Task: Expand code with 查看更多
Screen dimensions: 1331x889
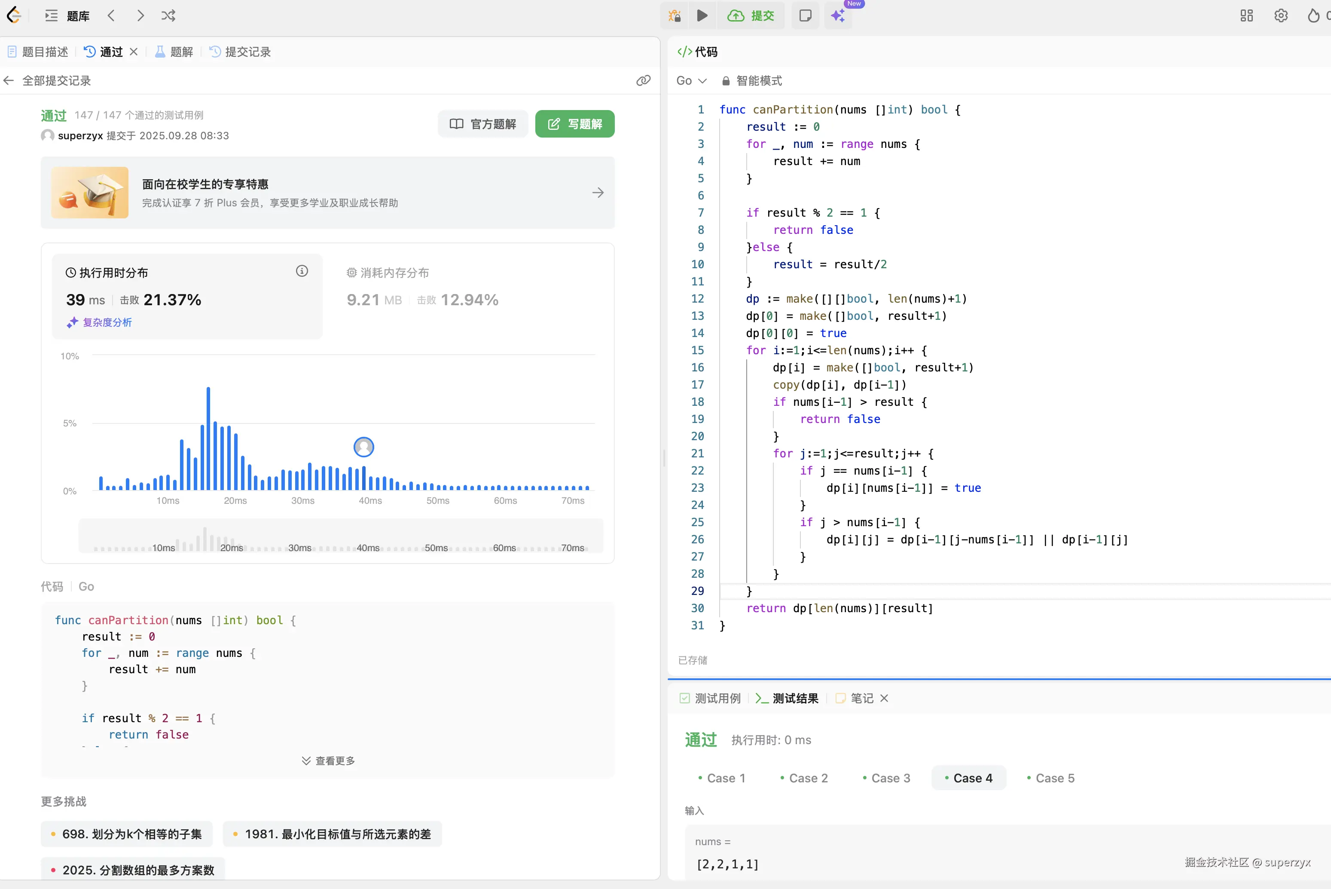Action: 329,761
